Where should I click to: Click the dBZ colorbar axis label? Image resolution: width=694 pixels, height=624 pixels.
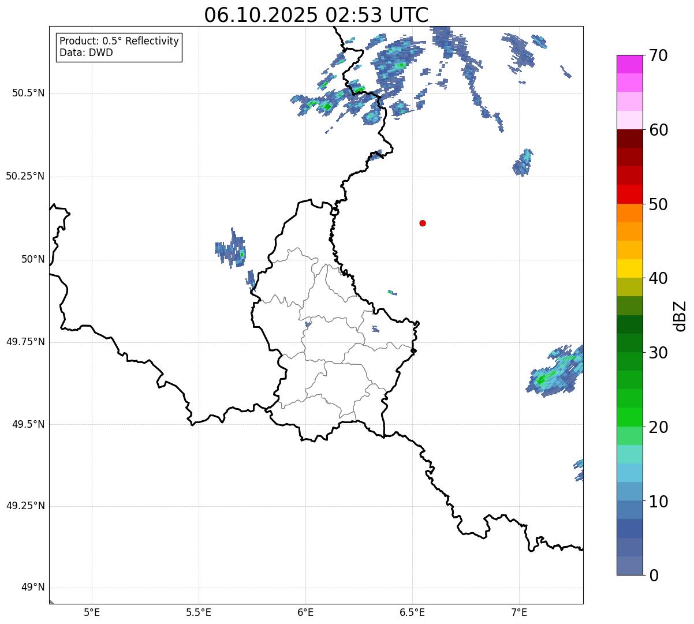pos(680,316)
